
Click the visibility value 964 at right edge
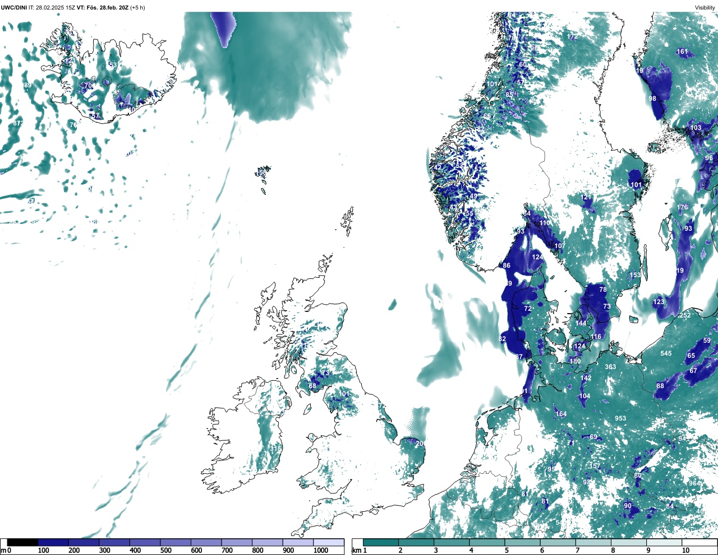[694, 483]
